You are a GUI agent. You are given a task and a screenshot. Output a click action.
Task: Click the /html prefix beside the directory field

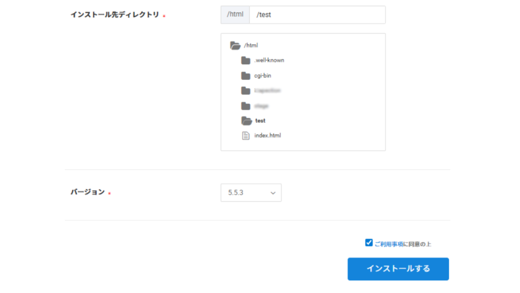pyautogui.click(x=235, y=15)
